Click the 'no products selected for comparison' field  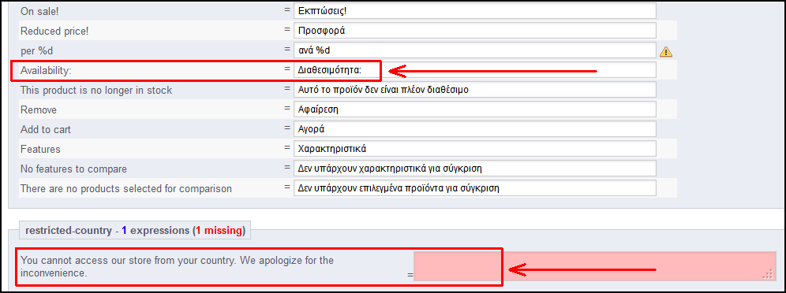click(475, 188)
